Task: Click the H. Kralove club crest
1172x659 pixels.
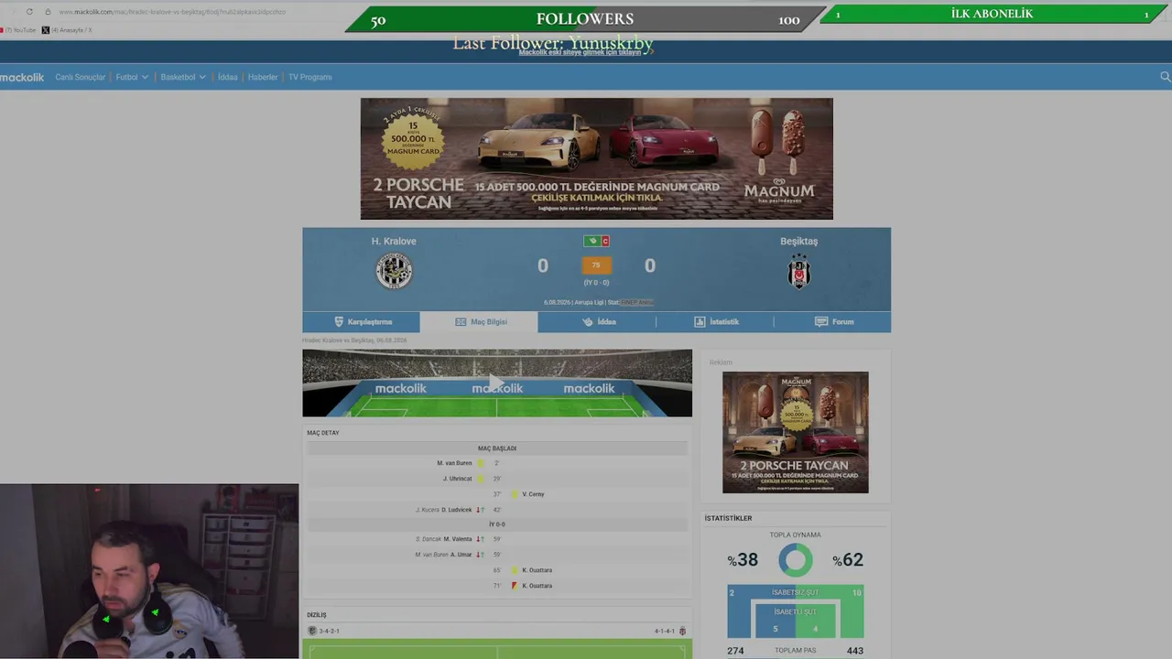Action: [x=394, y=271]
